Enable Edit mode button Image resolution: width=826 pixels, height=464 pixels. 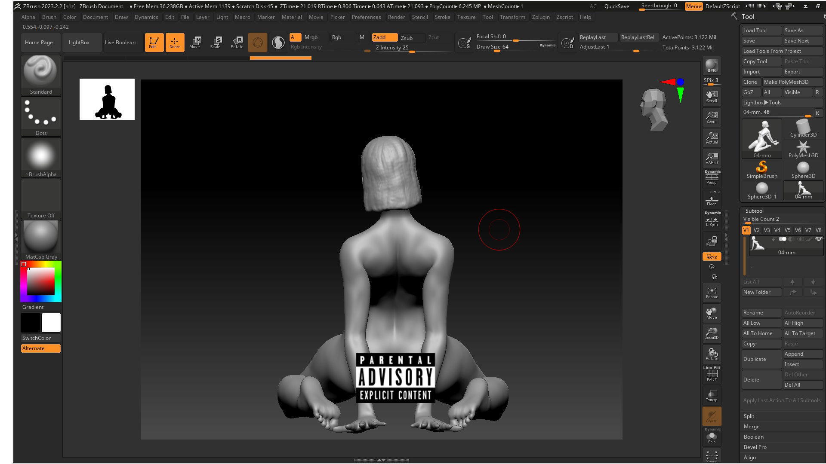click(154, 42)
